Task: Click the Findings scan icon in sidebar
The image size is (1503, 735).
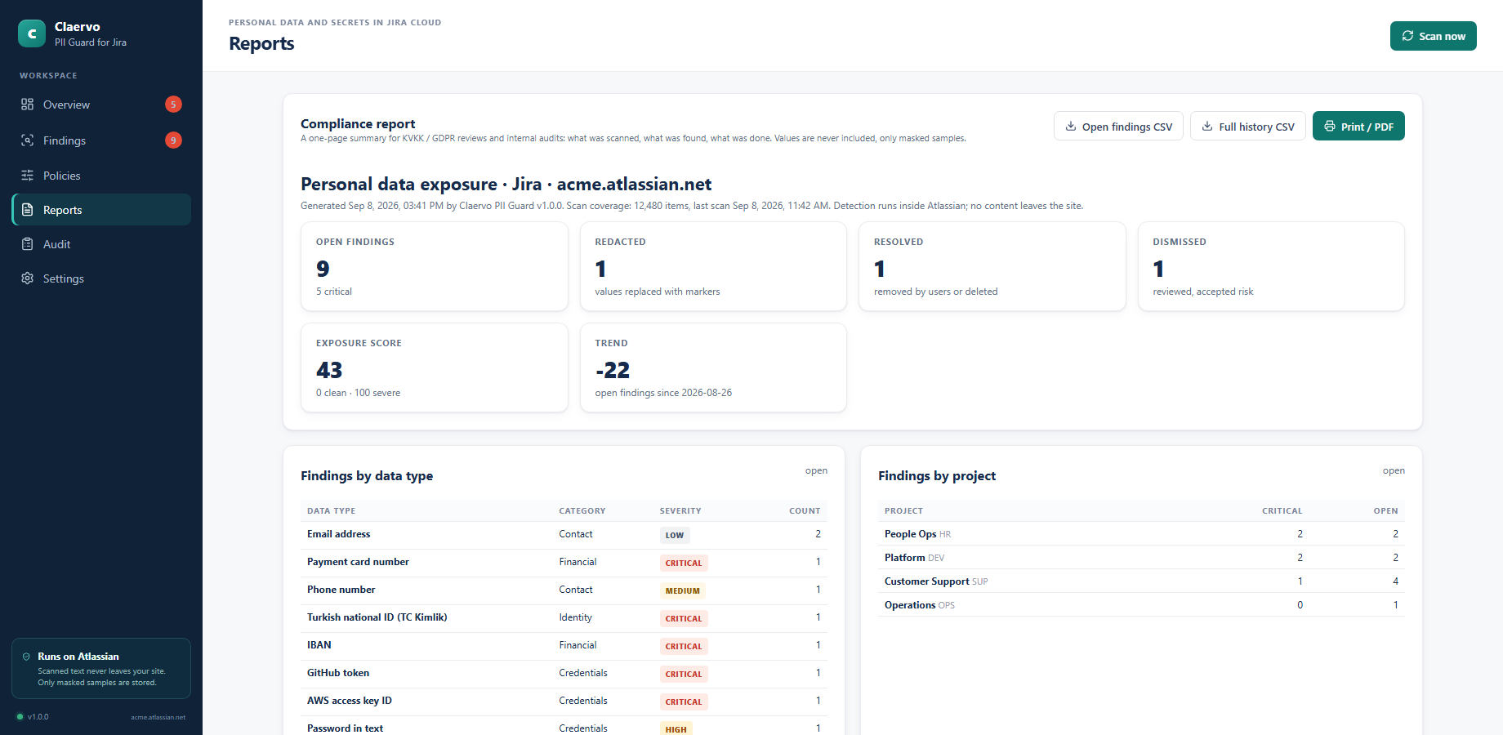Action: pyautogui.click(x=28, y=140)
